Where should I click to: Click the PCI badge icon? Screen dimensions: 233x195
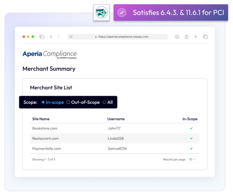click(x=102, y=13)
